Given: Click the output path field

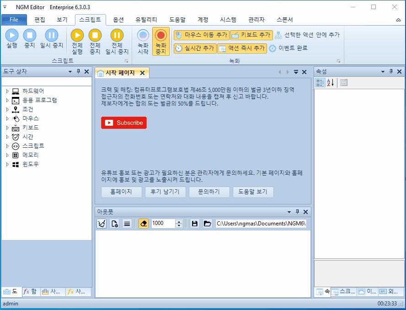Looking at the screenshot, I should 261,224.
